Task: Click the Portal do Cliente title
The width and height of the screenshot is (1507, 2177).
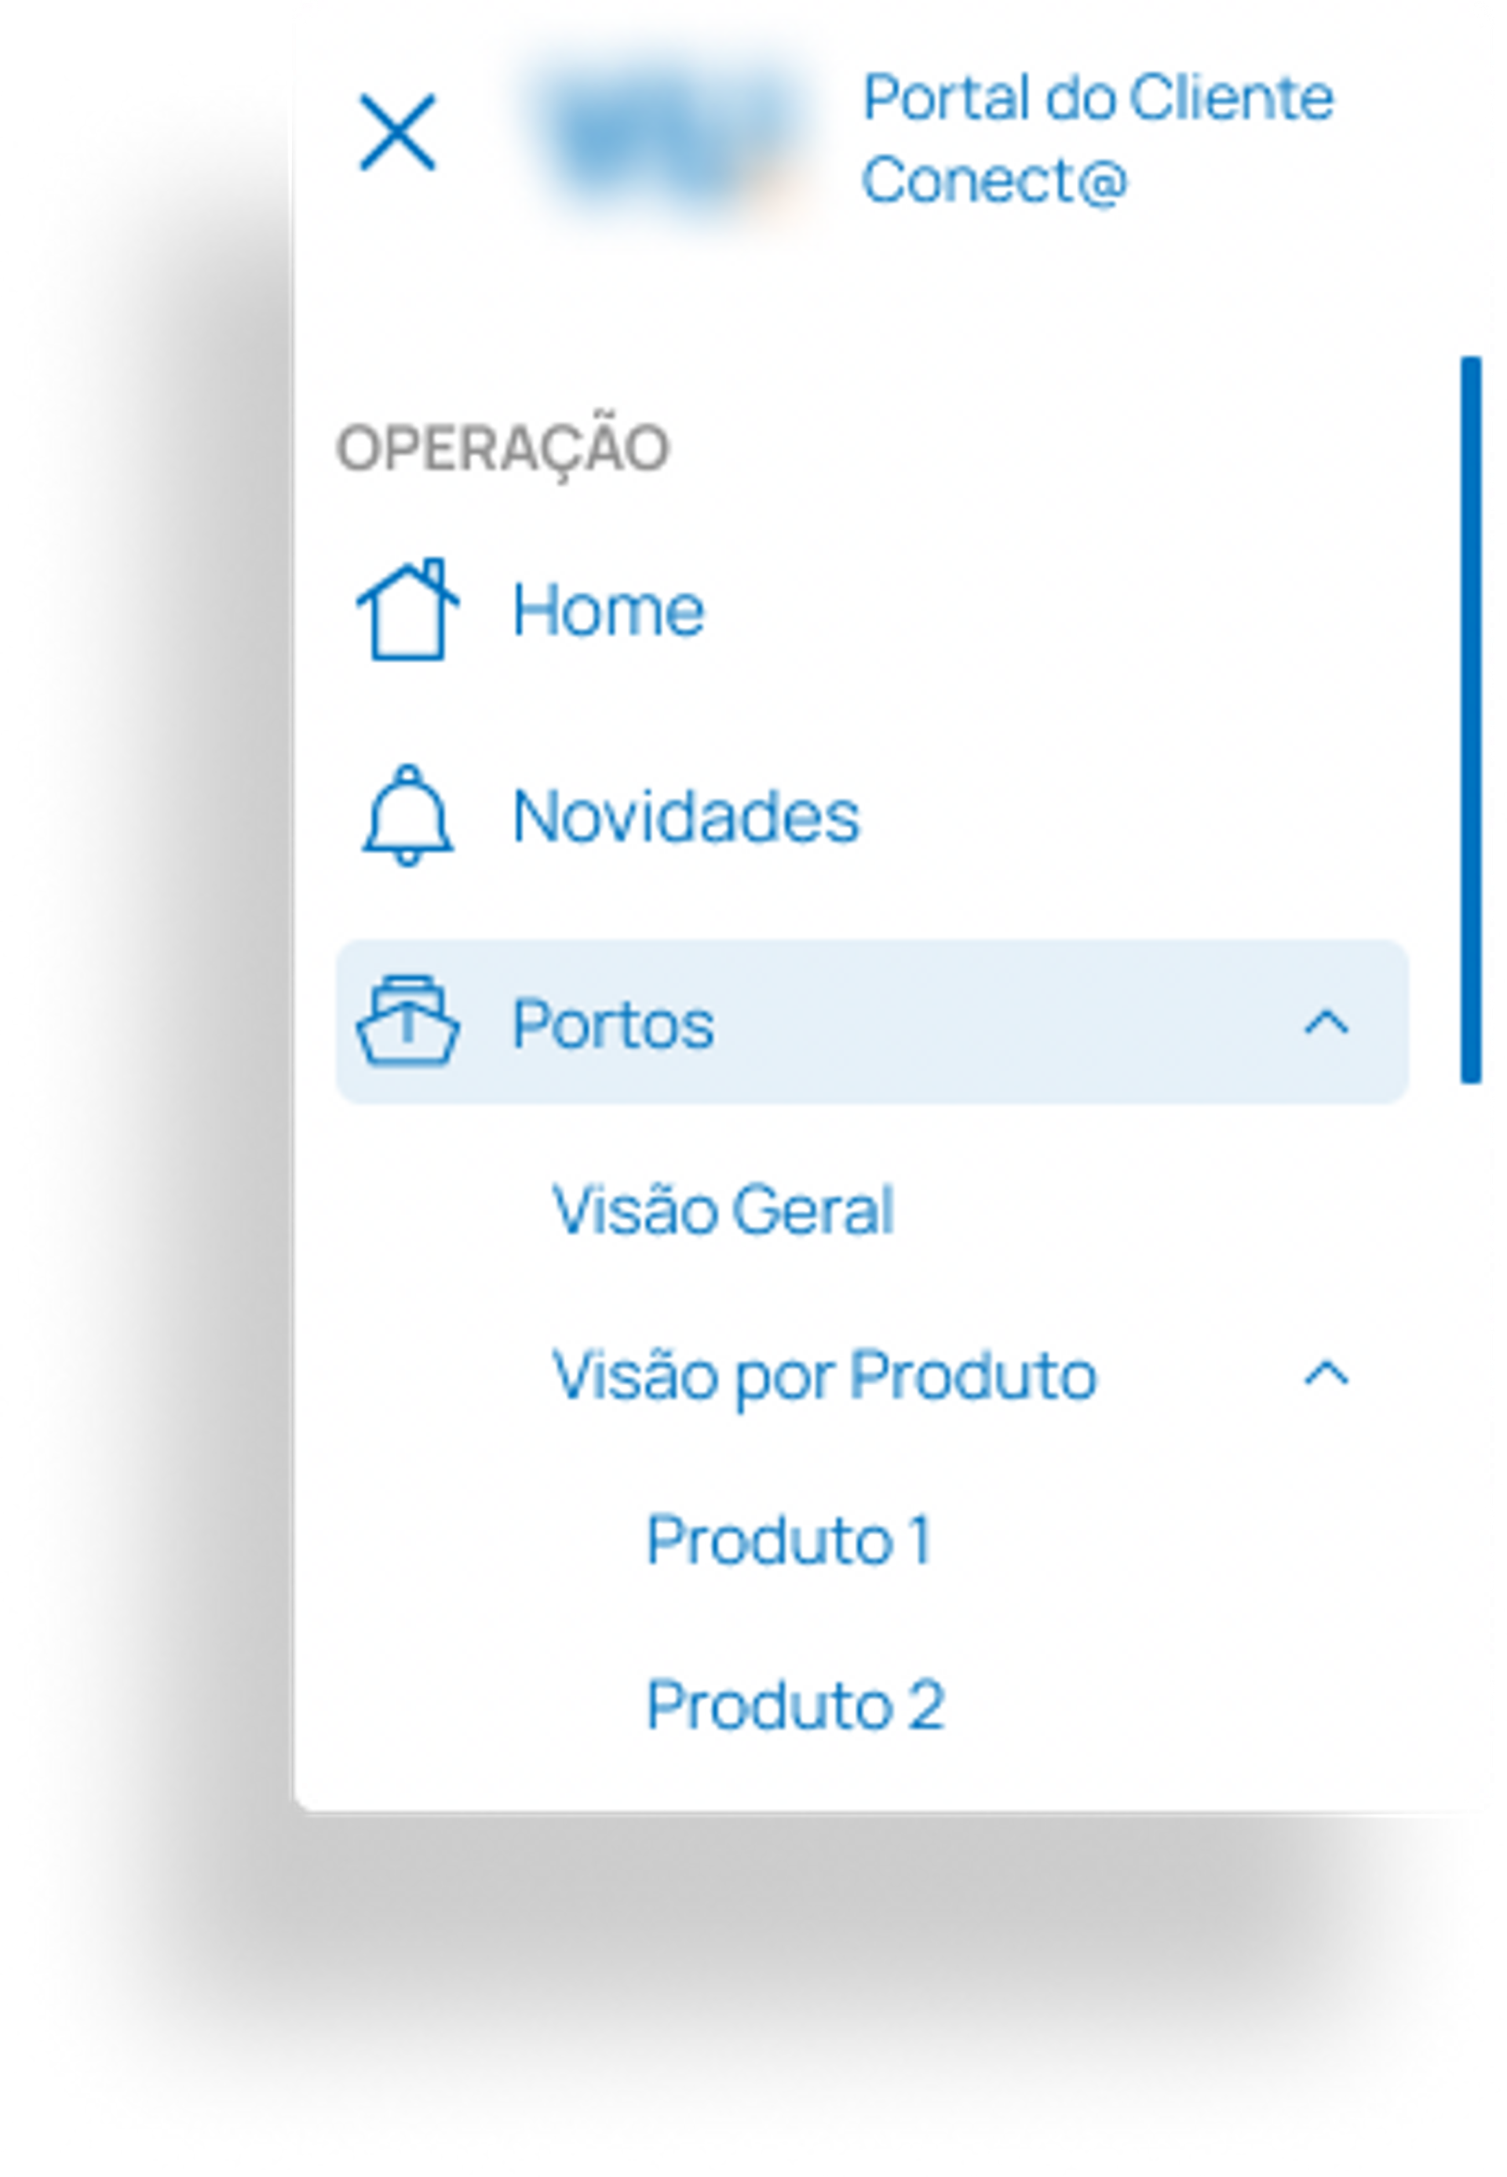Action: click(1098, 97)
